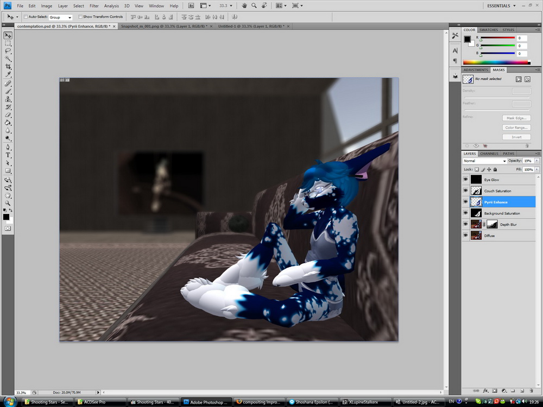This screenshot has height=407, width=543.
Task: Select the Paint Bucket tool
Action: pos(8,123)
